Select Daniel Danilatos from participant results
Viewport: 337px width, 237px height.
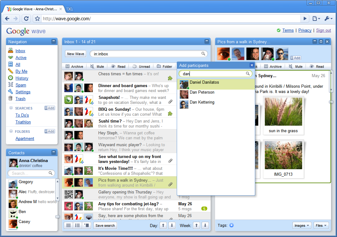point(204,82)
